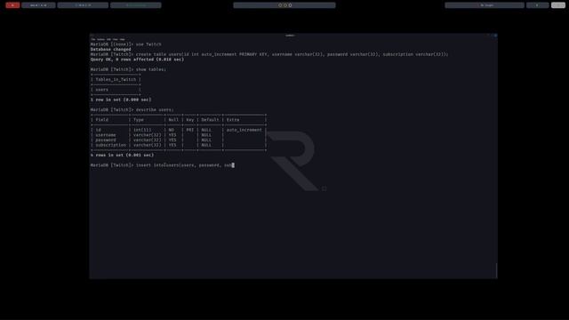Click varchar(32) type in the password row
The width and height of the screenshot is (569, 320).
coord(148,140)
